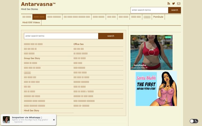Open the Office Sex category link
The height and width of the screenshot is (126, 202).
tap(79, 44)
